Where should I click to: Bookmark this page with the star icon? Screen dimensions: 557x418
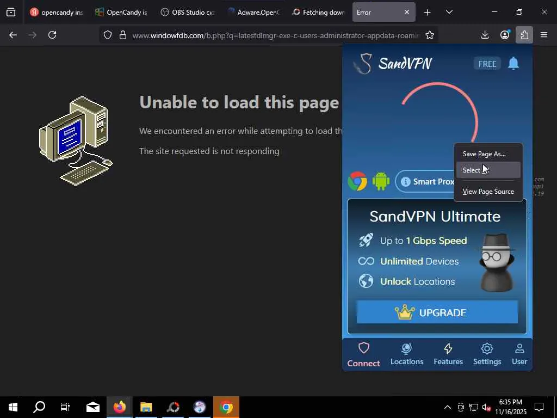tap(430, 35)
